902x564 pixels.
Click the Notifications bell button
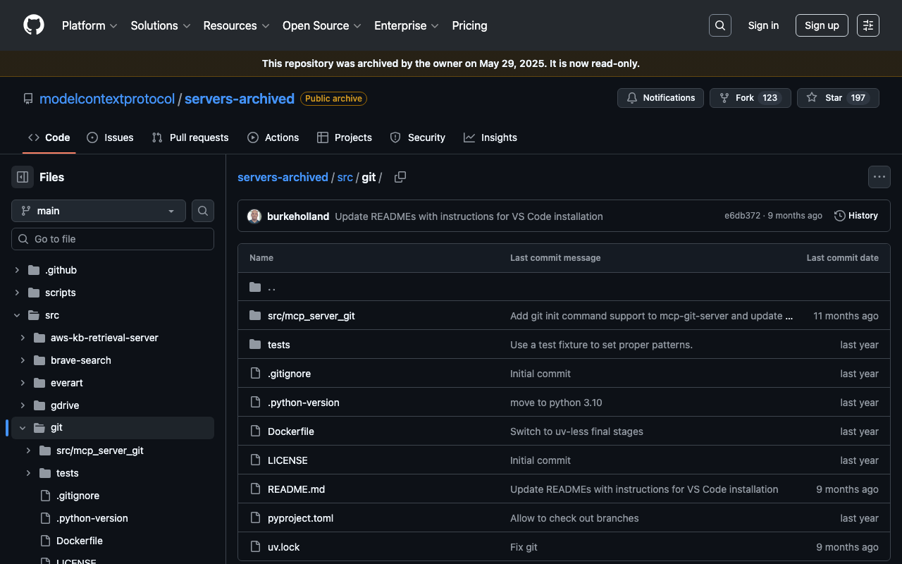click(660, 98)
